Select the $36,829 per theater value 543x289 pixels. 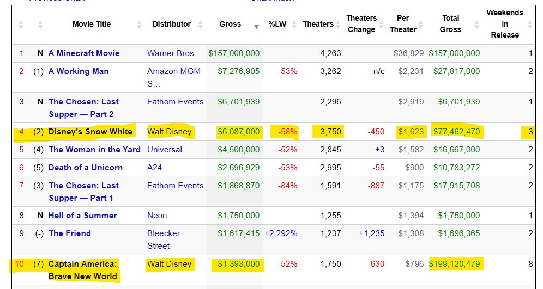pyautogui.click(x=409, y=53)
